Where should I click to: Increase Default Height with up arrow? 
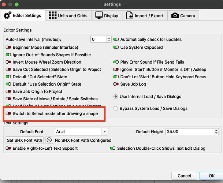pyautogui.click(x=216, y=130)
